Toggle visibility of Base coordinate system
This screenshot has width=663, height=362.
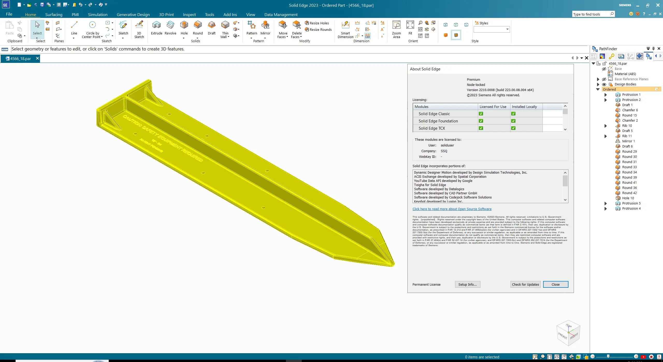click(x=604, y=69)
